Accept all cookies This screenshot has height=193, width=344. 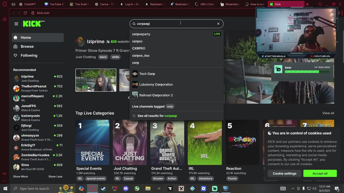[320, 173]
